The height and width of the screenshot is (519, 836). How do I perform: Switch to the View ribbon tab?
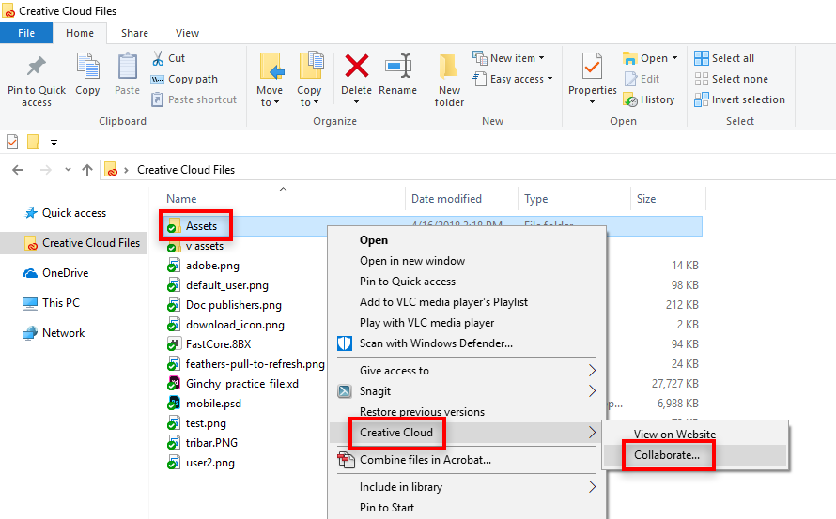(x=187, y=33)
